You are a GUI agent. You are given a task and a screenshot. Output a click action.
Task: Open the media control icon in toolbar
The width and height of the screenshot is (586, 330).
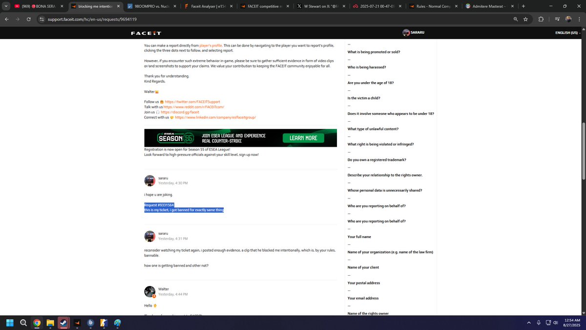[x=557, y=19]
